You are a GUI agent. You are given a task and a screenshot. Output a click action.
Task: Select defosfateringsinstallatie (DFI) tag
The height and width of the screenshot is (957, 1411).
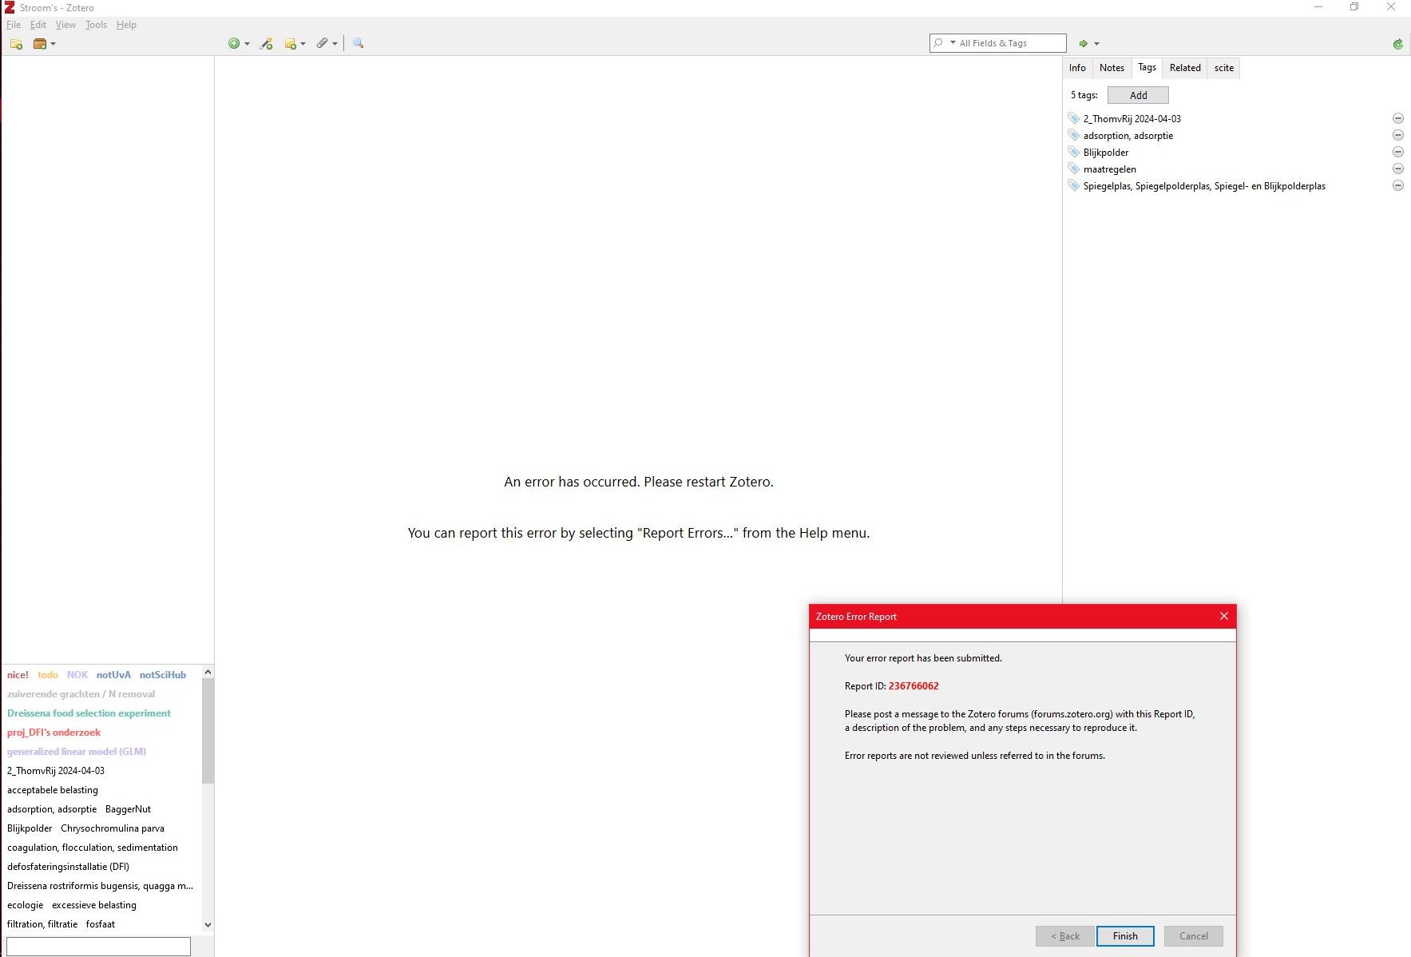pyautogui.click(x=68, y=867)
